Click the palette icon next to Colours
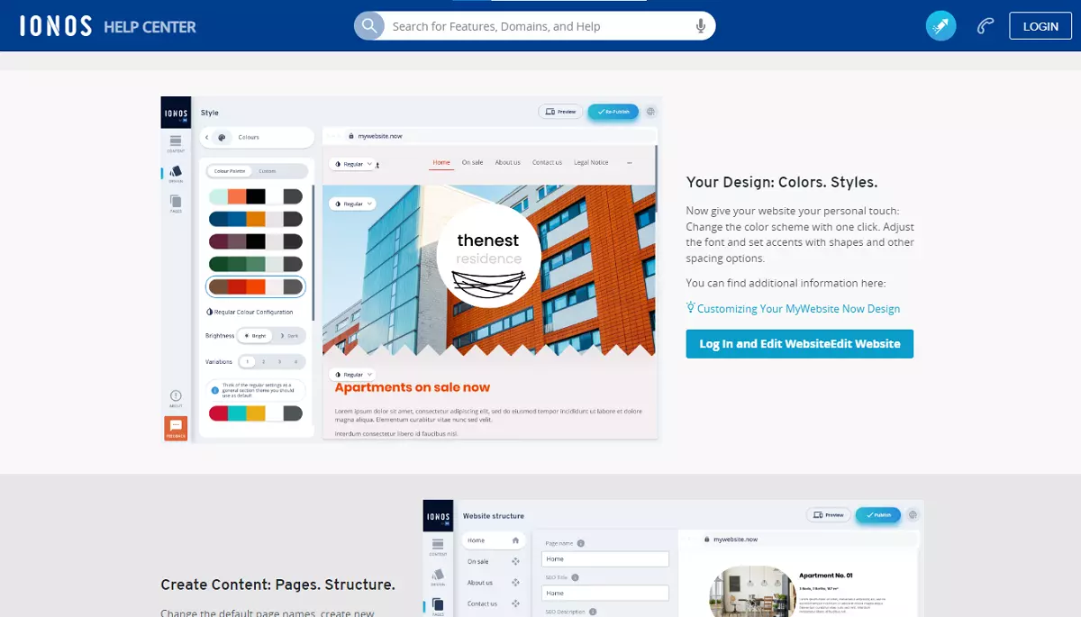The height and width of the screenshot is (617, 1081). (223, 137)
